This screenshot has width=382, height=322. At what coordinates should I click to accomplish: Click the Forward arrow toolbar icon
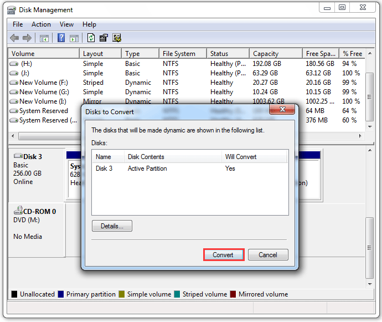point(27,38)
